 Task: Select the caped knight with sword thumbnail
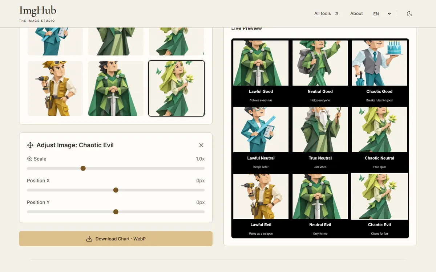116,88
